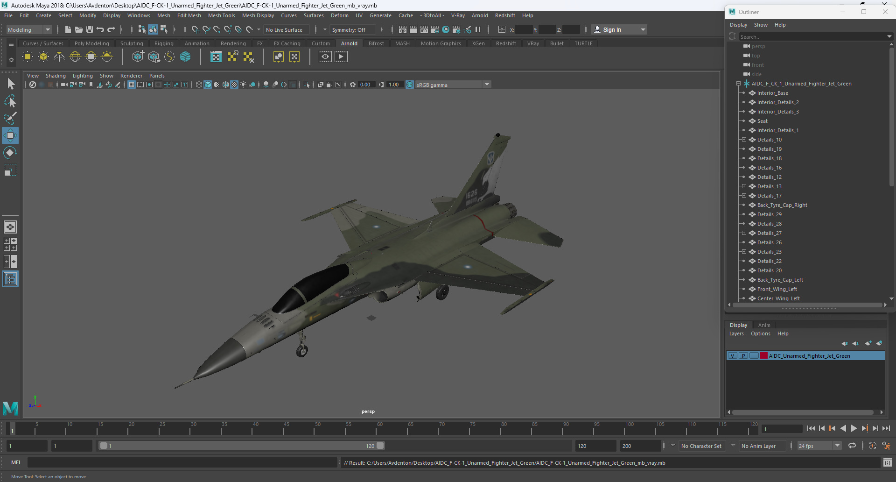Open a scene with folder icon
896x482 pixels.
(x=78, y=29)
